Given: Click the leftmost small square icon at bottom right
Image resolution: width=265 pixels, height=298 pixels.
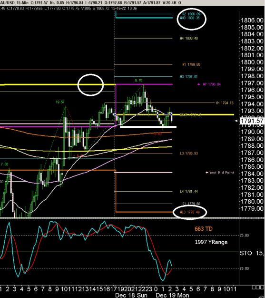Looking at the screenshot, I should tap(254, 288).
